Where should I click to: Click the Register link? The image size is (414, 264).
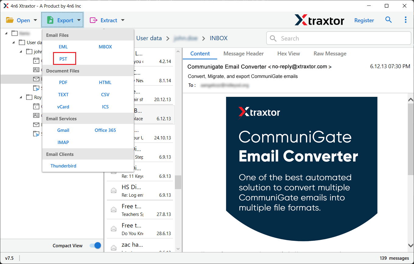tap(364, 20)
